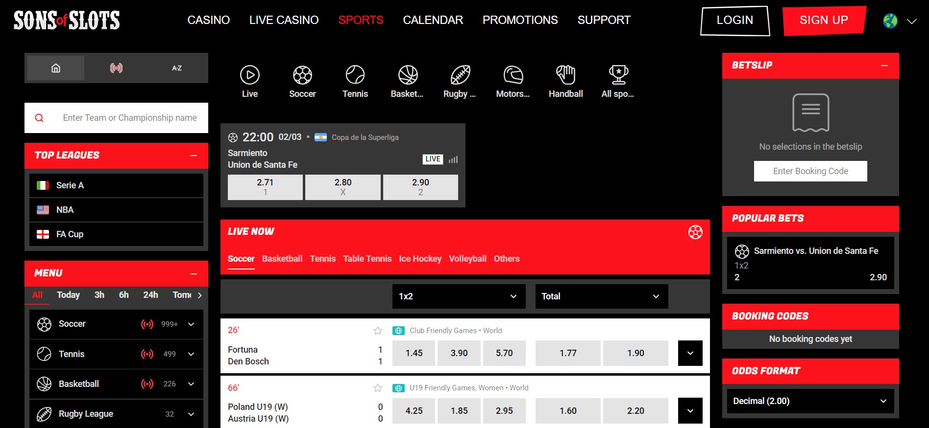This screenshot has height=428, width=929.
Task: Collapse the Top Leagues panel
Action: click(x=194, y=156)
